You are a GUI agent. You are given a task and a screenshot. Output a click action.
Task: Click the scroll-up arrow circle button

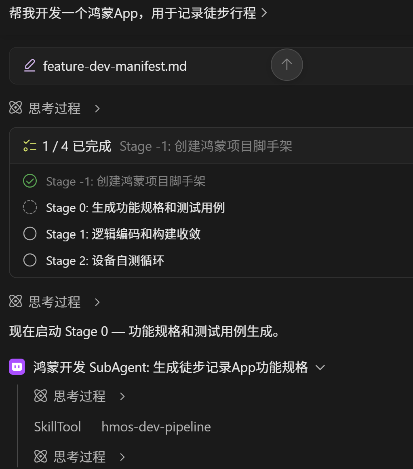click(x=287, y=65)
